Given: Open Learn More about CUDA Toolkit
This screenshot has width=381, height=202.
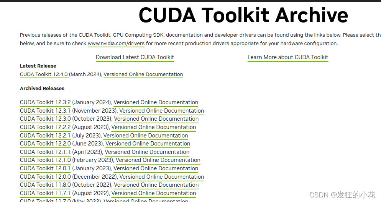Looking at the screenshot, I should (x=288, y=57).
